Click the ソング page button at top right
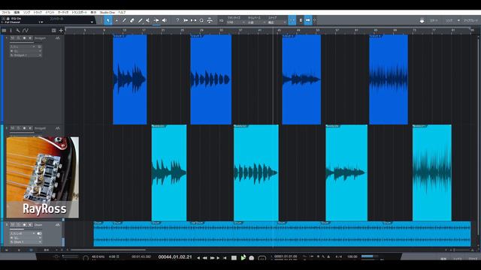 pyautogui.click(x=449, y=20)
